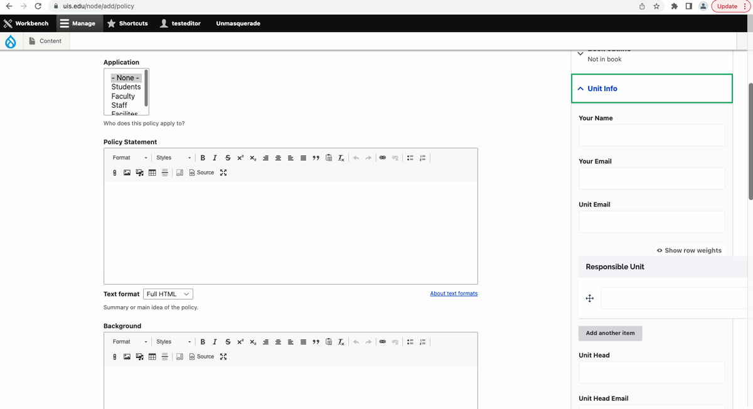Insert bulleted list in Background editor
Image resolution: width=753 pixels, height=409 pixels.
410,342
